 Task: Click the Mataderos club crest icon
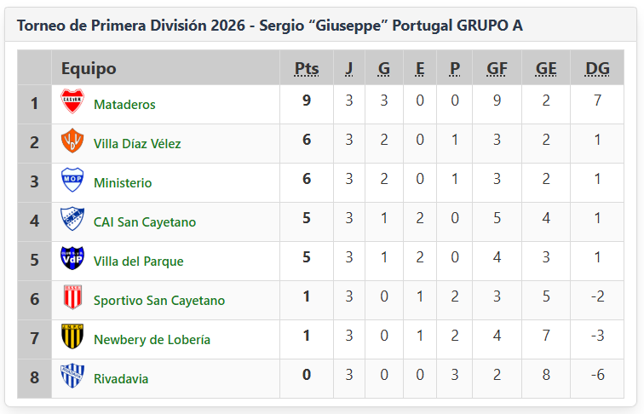click(72, 102)
